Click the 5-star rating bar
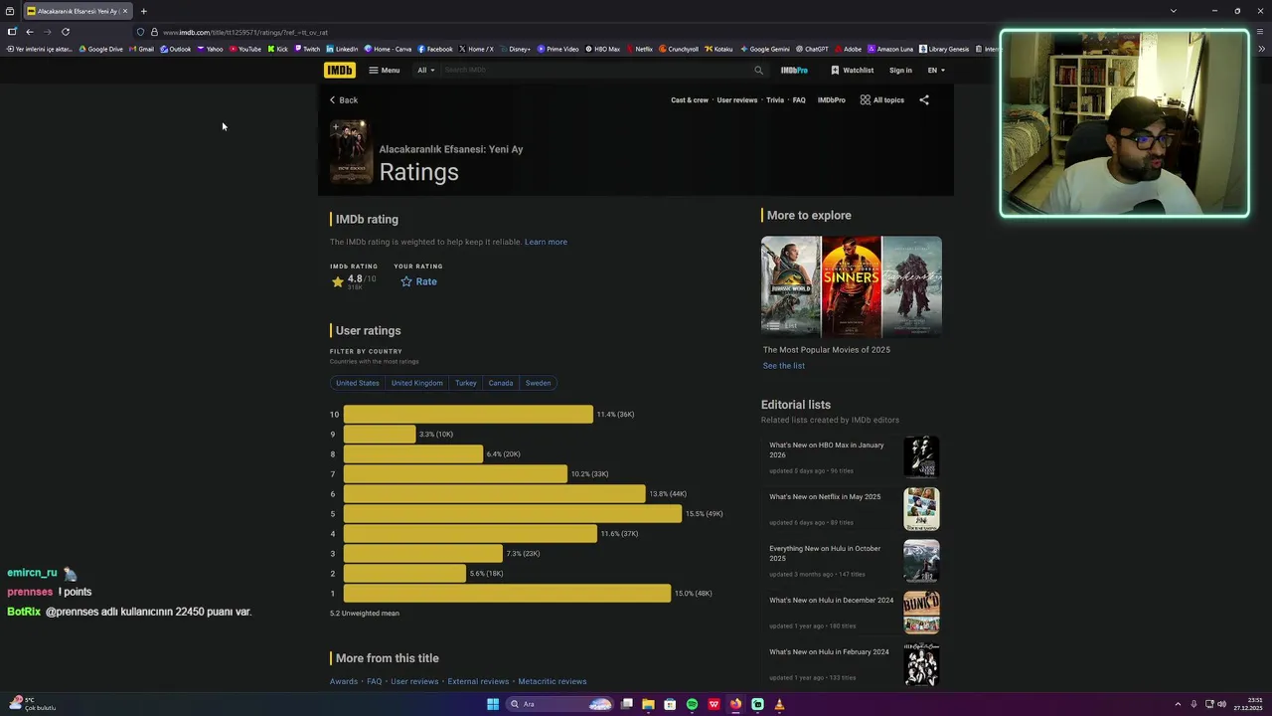Screen dimensions: 1272x716 (x=513, y=514)
